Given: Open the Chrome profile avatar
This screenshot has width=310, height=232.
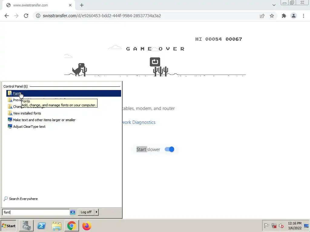Looking at the screenshot, I should [294, 16].
